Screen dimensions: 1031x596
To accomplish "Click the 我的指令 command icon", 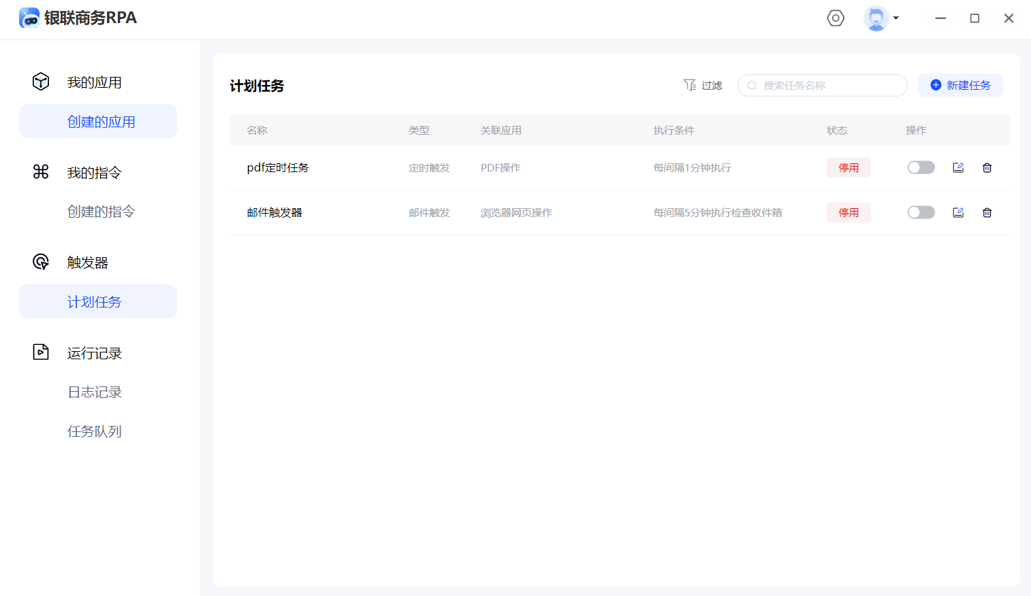I will pos(41,171).
